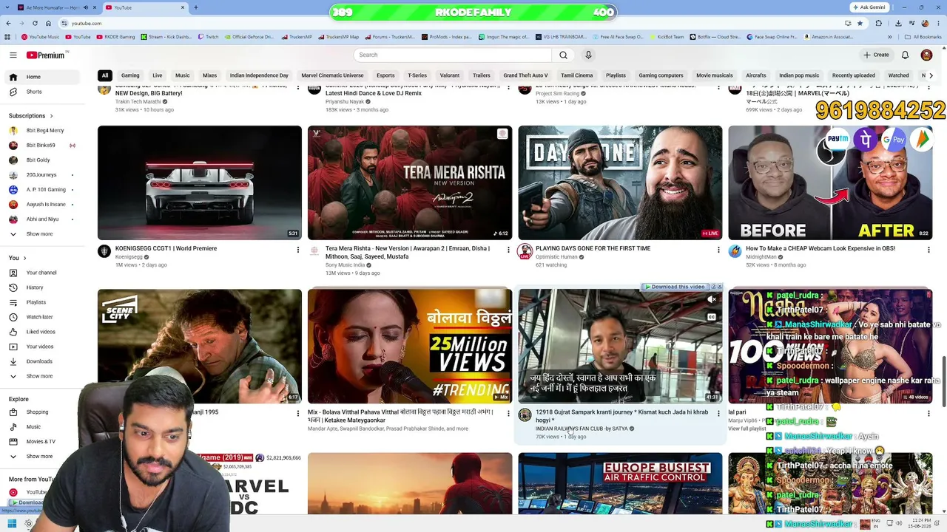
Task: Open options for KOENIGSEGG CCGT1 video
Action: (298, 250)
